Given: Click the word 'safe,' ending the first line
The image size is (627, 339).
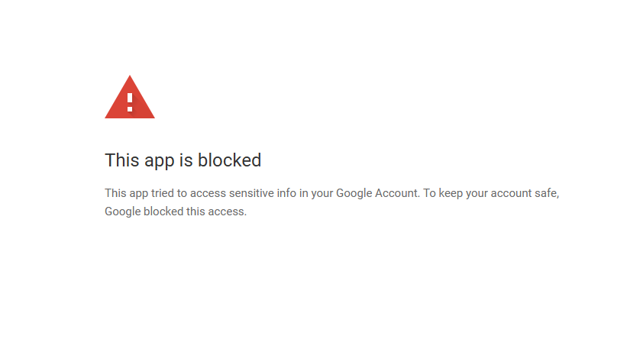Looking at the screenshot, I should (x=547, y=193).
